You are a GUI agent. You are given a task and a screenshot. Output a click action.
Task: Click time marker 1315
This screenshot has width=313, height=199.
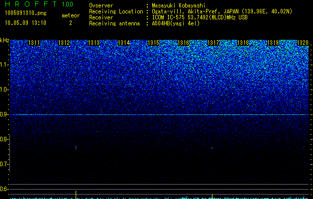(153, 43)
